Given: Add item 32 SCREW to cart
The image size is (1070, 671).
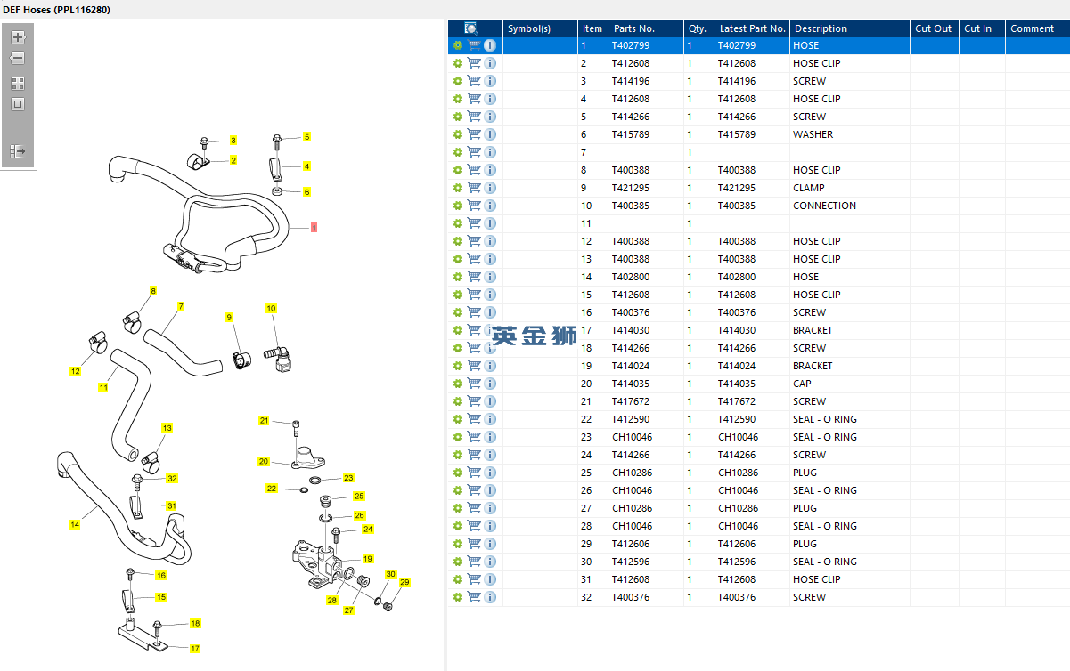Looking at the screenshot, I should pos(474,597).
